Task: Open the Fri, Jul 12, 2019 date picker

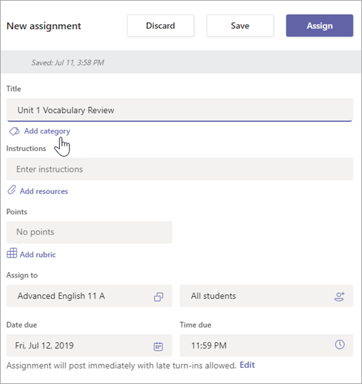Action: 89,345
